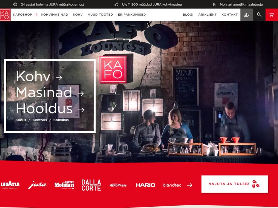Image resolution: width=278 pixels, height=208 pixels.
Task: Click the Blendtec brand logo
Action: click(x=172, y=185)
